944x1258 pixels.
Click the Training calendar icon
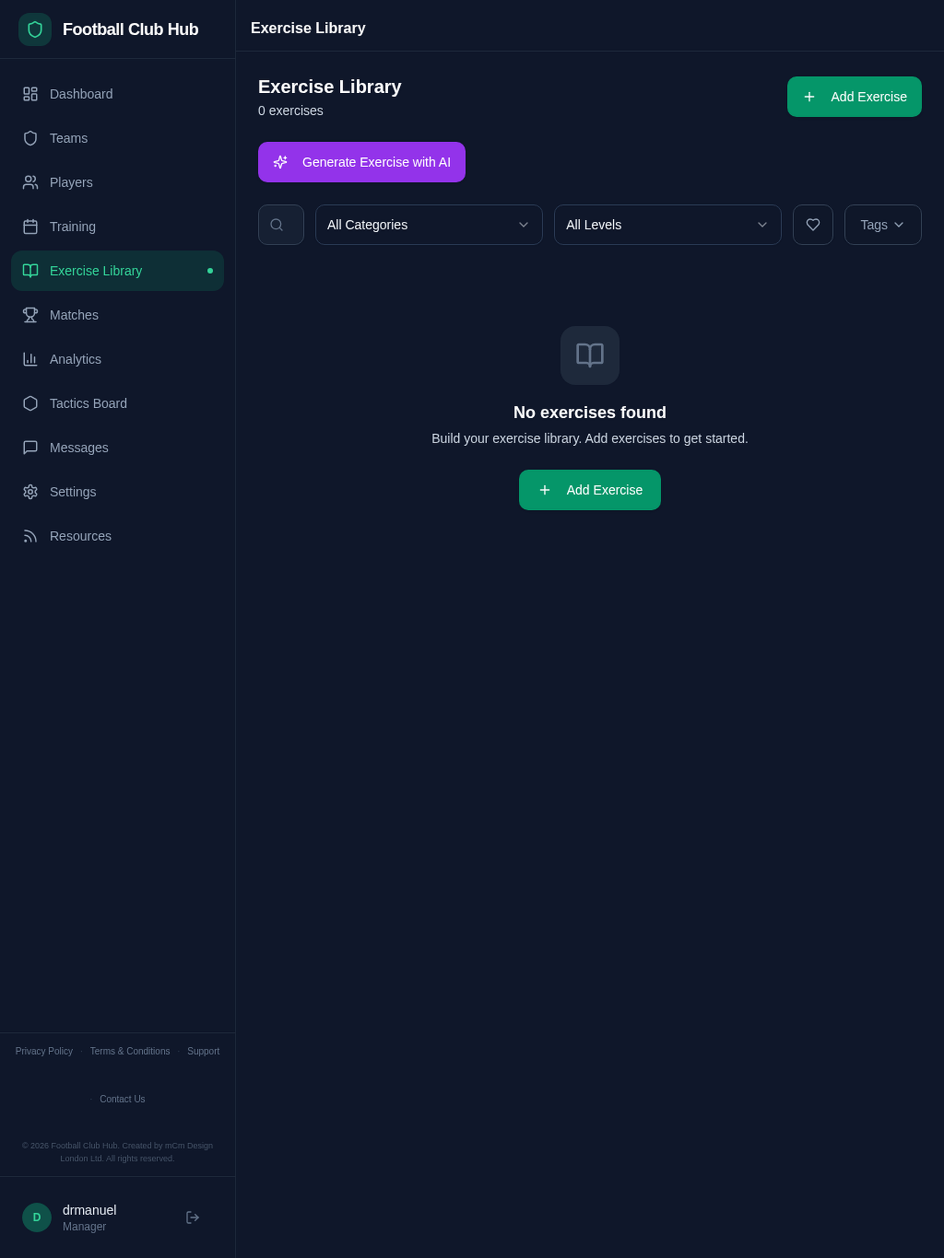point(30,226)
